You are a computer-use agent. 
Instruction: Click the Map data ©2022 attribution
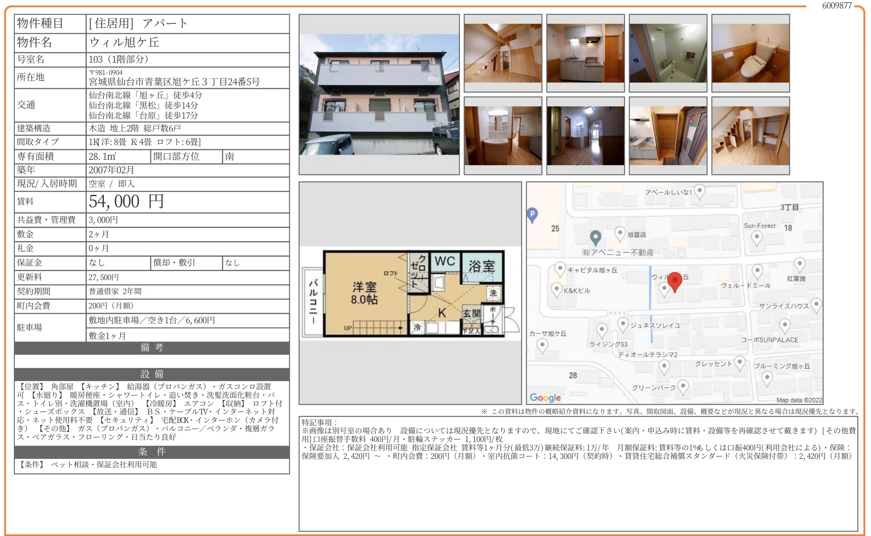(799, 400)
